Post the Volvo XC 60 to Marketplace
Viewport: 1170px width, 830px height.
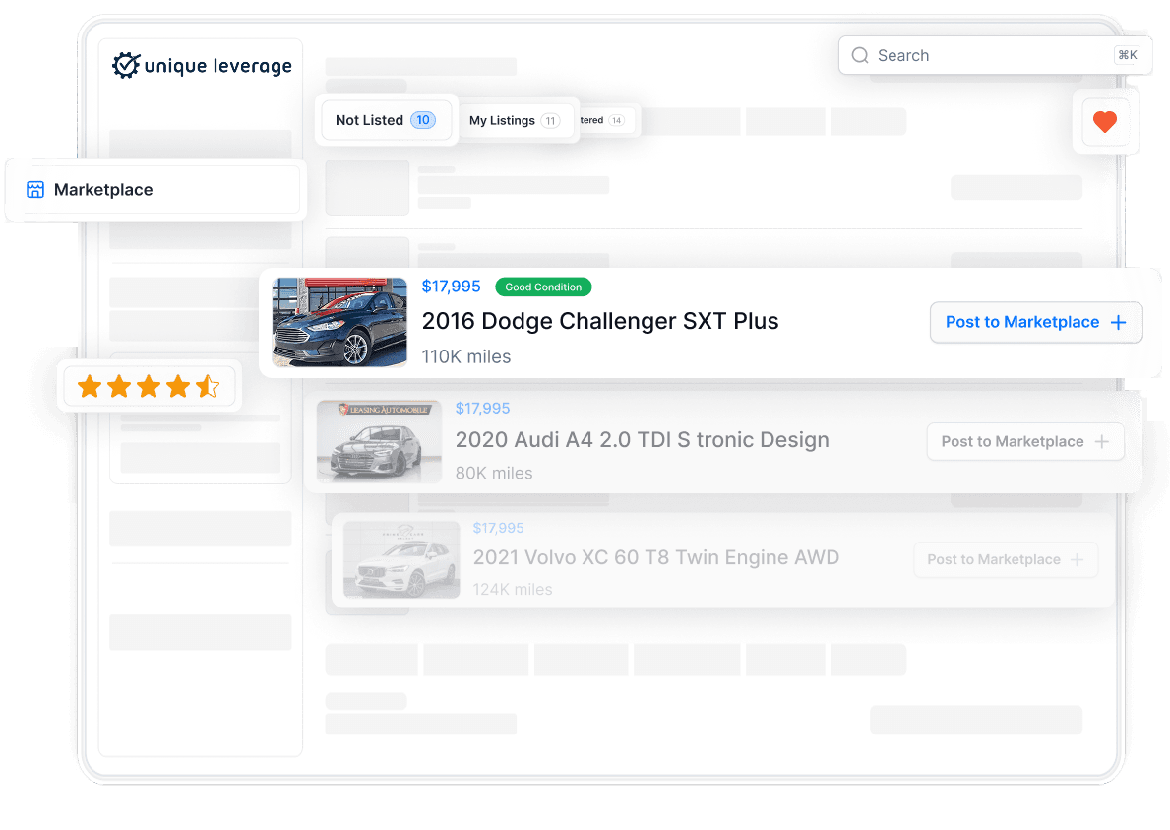coord(1006,560)
